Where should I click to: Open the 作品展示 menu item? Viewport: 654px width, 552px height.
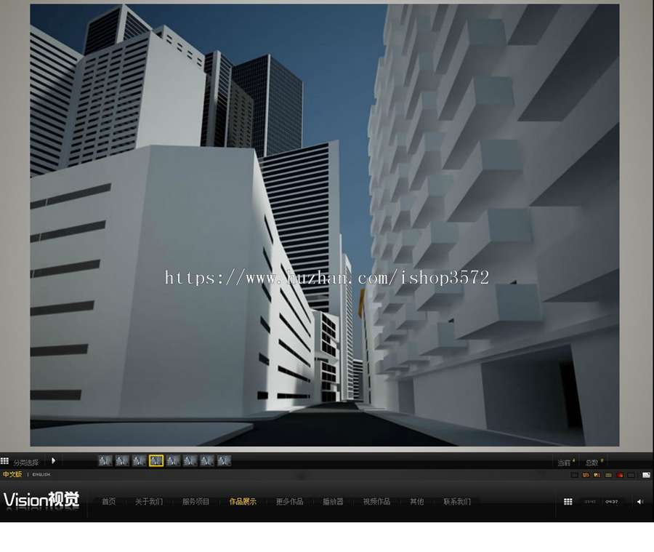coord(243,502)
